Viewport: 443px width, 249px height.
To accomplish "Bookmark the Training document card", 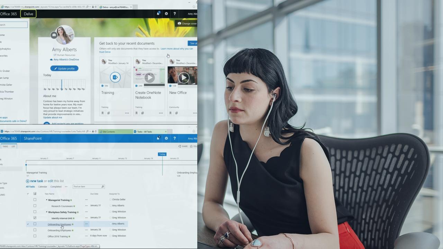I will [102, 113].
